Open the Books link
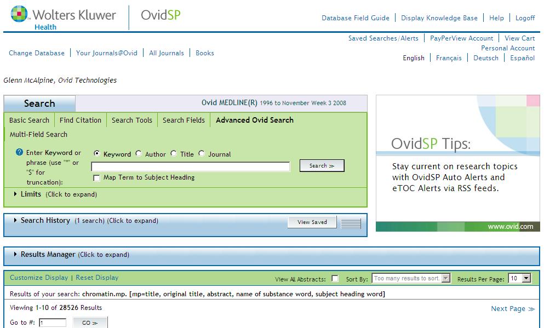This screenshot has height=328, width=544. [205, 53]
